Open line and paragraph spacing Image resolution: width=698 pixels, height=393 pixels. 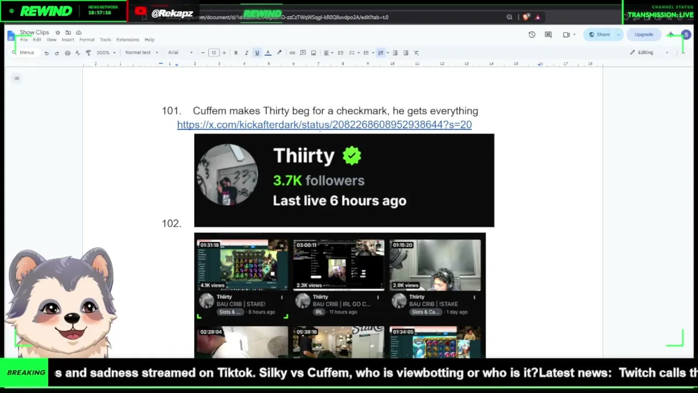(x=341, y=53)
